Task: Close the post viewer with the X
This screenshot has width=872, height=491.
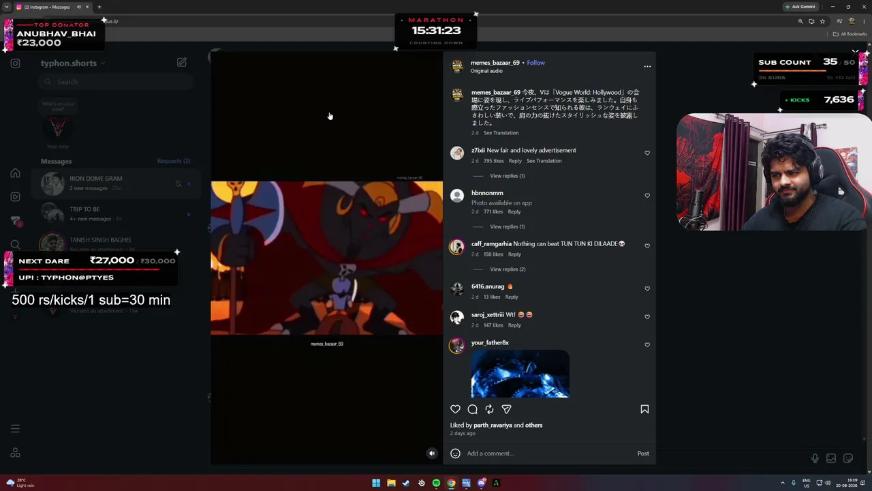Action: (x=855, y=52)
